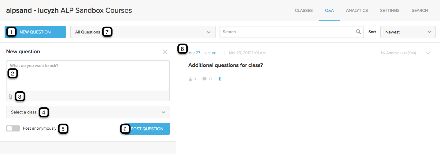Close the New question panel
The height and width of the screenshot is (154, 440).
pyautogui.click(x=165, y=52)
